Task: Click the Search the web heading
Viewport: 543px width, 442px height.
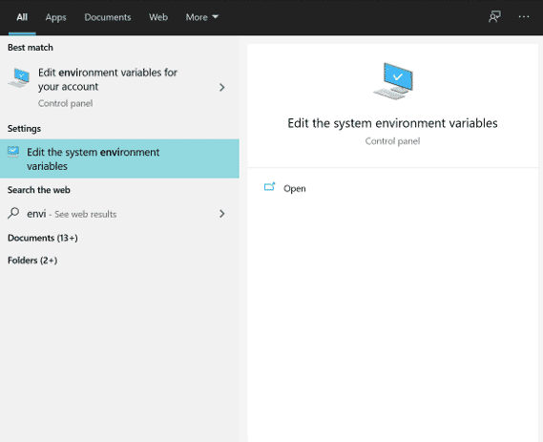Action: click(39, 190)
